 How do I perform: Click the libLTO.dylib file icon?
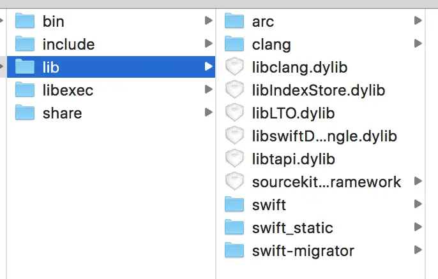click(x=235, y=113)
